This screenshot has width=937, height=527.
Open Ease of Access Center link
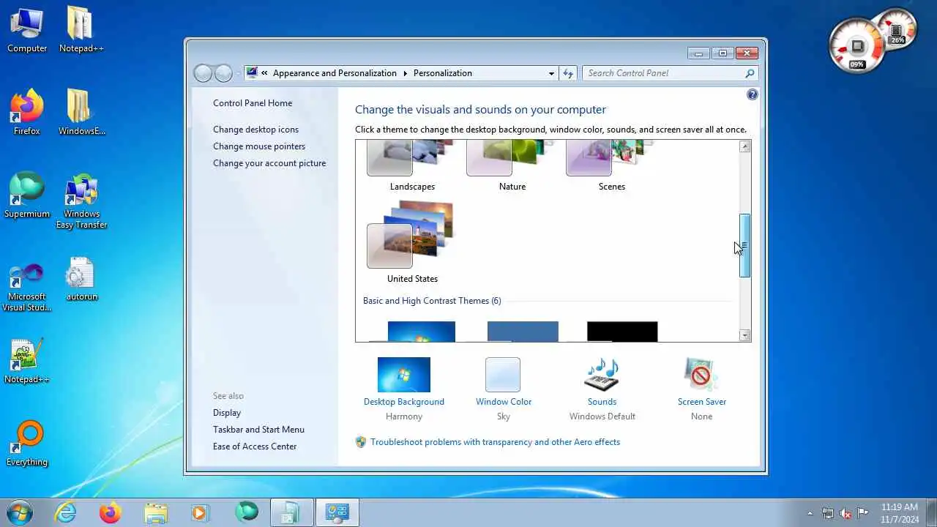click(255, 446)
